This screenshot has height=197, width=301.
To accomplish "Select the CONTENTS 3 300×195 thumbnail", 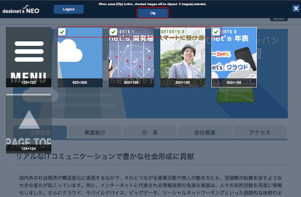I will (x=234, y=57).
